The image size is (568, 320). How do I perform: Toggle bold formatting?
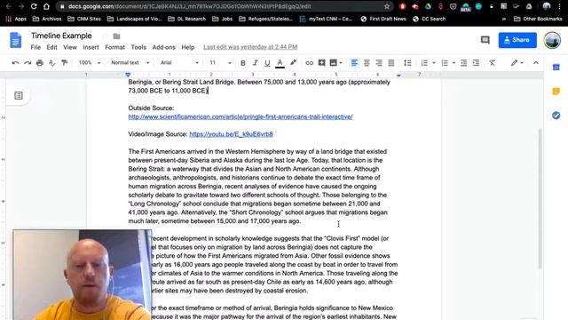[x=243, y=63]
